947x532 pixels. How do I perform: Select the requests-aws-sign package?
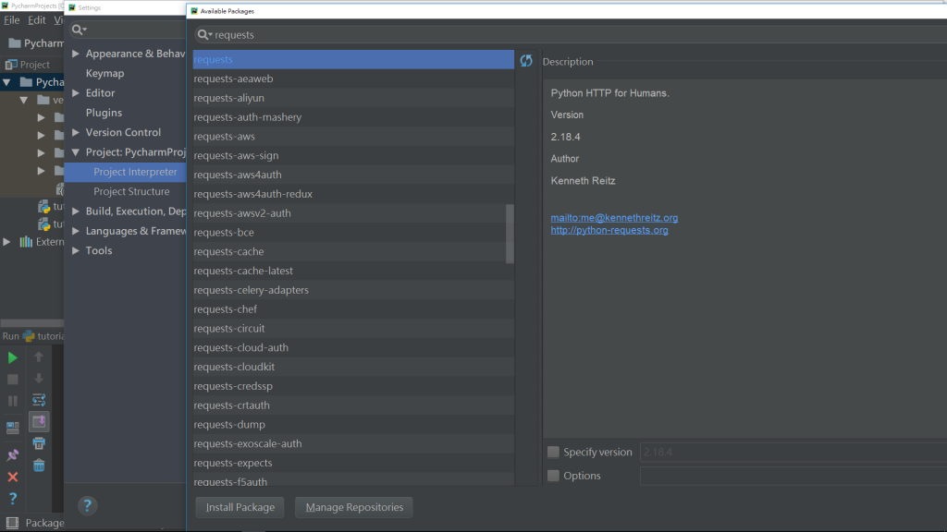pos(353,155)
